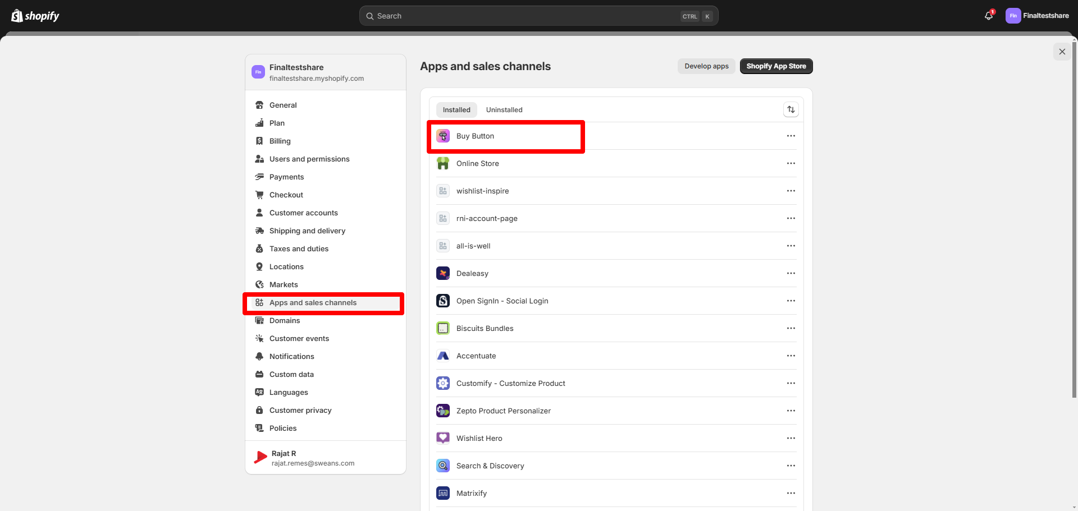Open the Languages settings page
Image resolution: width=1078 pixels, height=511 pixels.
(326, 392)
